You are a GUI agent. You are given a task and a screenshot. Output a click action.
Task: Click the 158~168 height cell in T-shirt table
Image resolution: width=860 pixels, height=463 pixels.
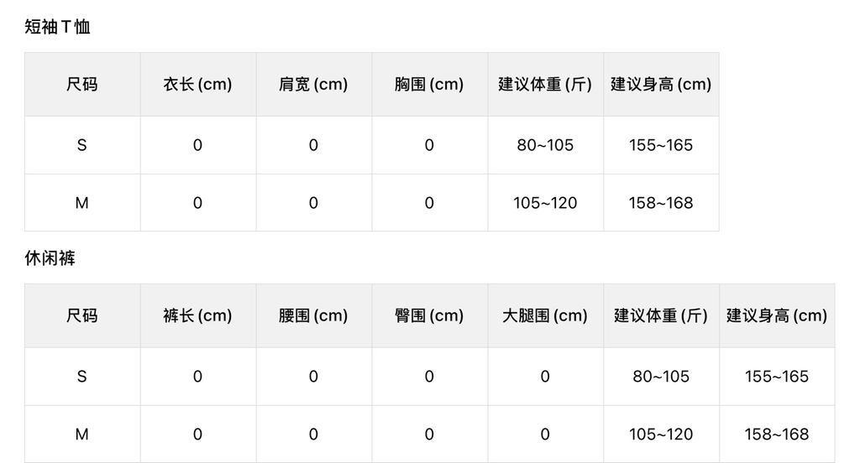[661, 203]
